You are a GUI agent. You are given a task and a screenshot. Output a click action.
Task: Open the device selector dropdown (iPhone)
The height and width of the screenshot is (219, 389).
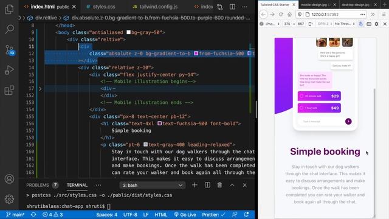272,24
